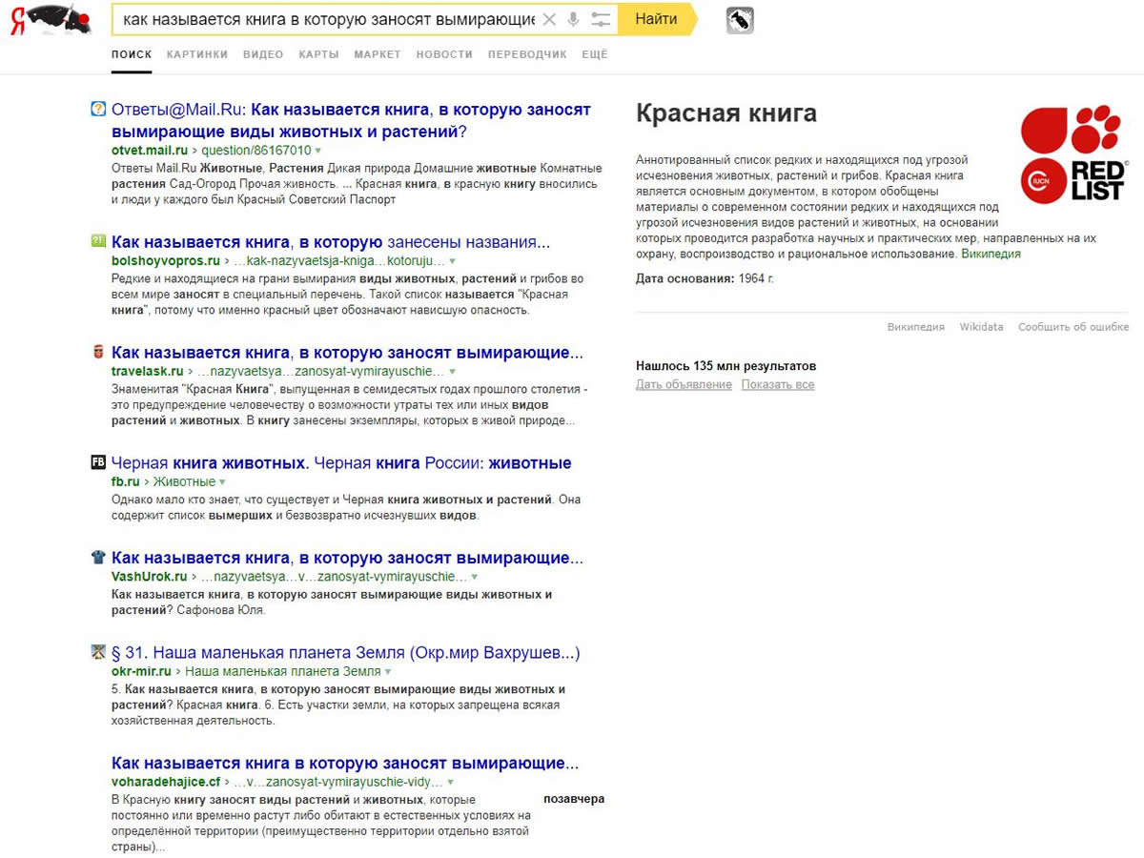
Task: Switch to the Картинки tab
Action: 196,54
